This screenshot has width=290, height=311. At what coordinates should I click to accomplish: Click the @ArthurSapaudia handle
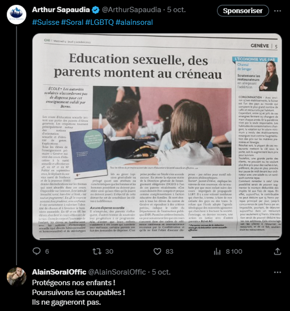[131, 10]
